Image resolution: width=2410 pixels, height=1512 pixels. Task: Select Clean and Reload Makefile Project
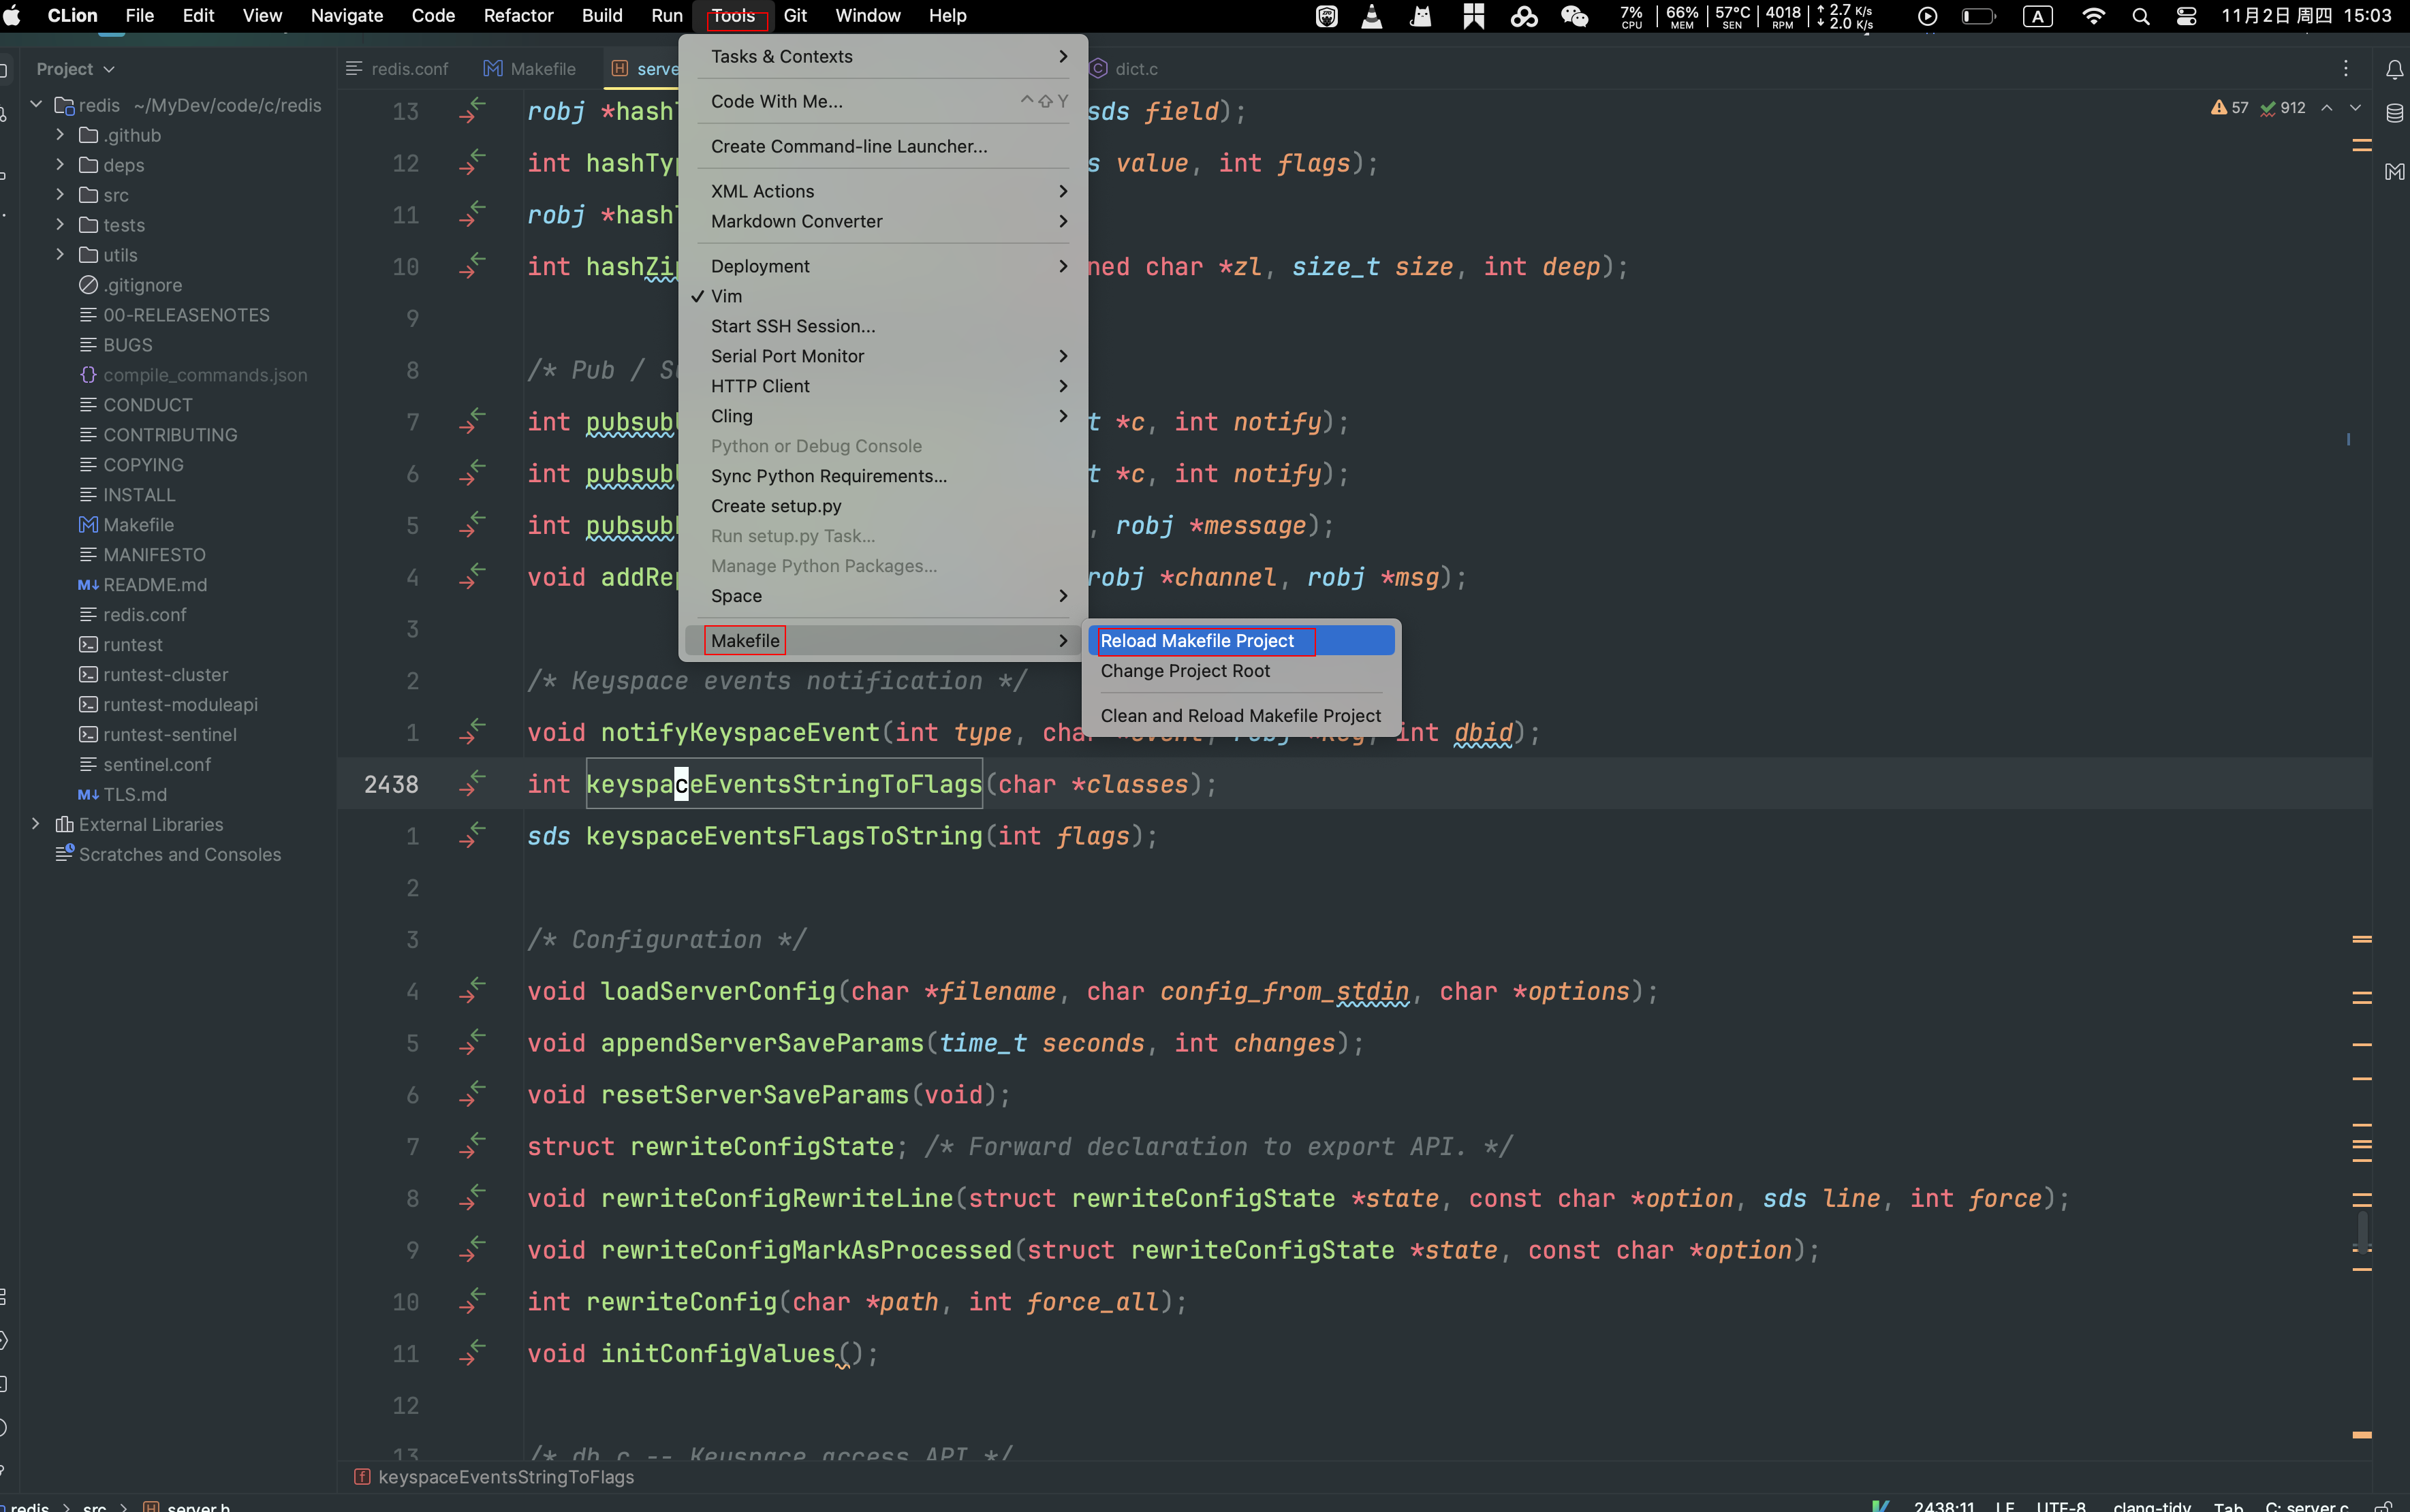point(1240,716)
